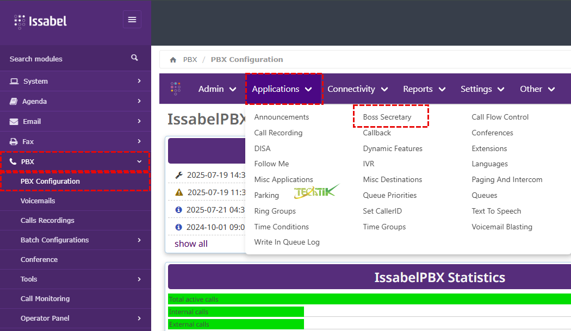Open Calls Recordings in the sidebar
This screenshot has height=331, width=571.
tap(47, 220)
